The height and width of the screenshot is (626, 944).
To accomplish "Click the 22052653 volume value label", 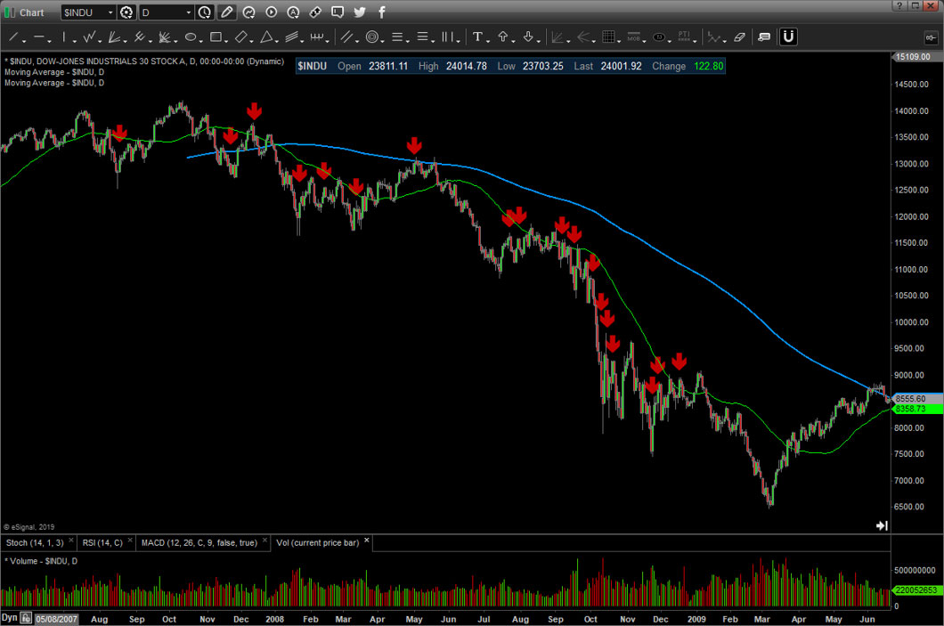I will pyautogui.click(x=916, y=590).
